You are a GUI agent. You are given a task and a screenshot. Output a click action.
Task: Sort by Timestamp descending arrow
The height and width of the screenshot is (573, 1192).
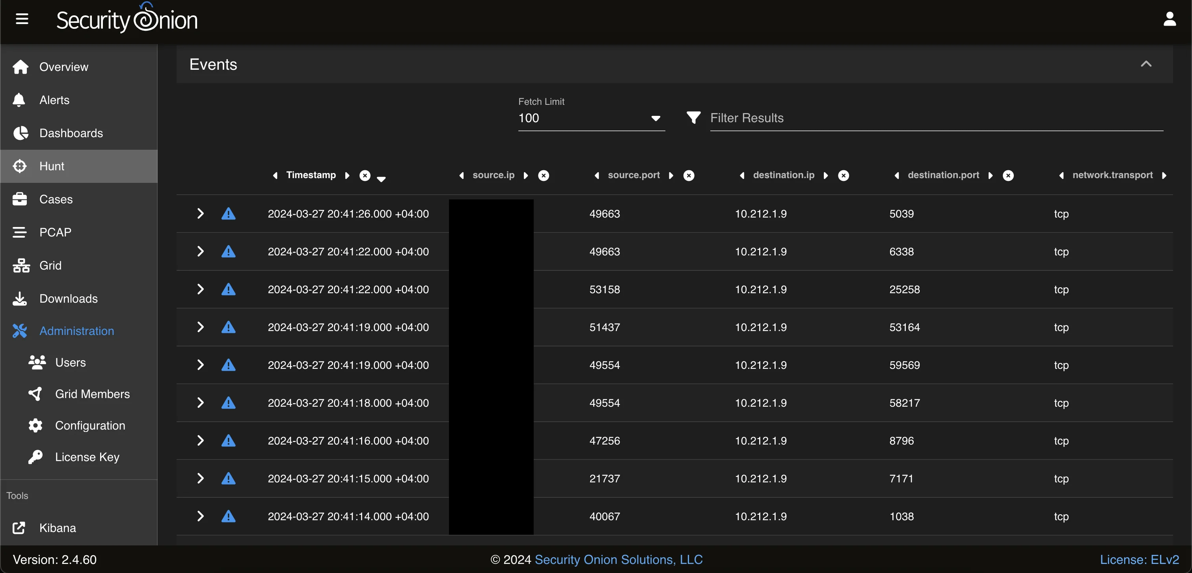[381, 179]
